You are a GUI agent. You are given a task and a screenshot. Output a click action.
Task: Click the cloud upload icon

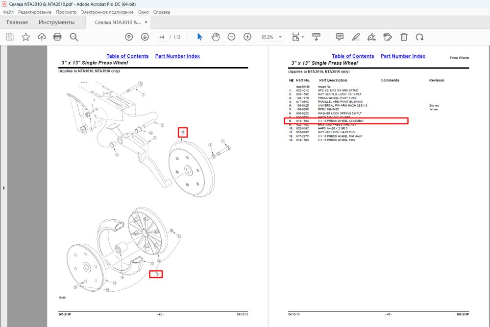(42, 37)
